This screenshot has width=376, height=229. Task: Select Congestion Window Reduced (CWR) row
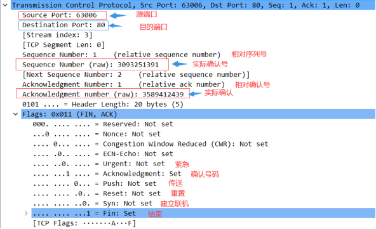(x=151, y=144)
